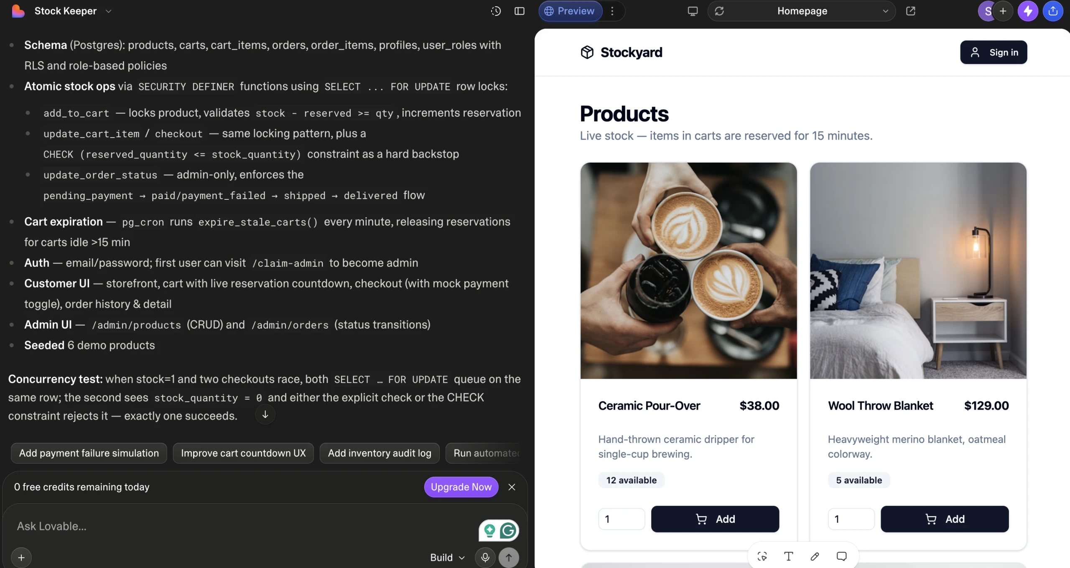
Task: Click the blue publish share icon
Action: coord(1053,11)
